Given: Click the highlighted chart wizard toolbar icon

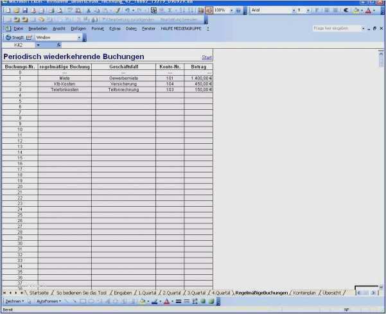Looking at the screenshot, I should (x=209, y=10).
